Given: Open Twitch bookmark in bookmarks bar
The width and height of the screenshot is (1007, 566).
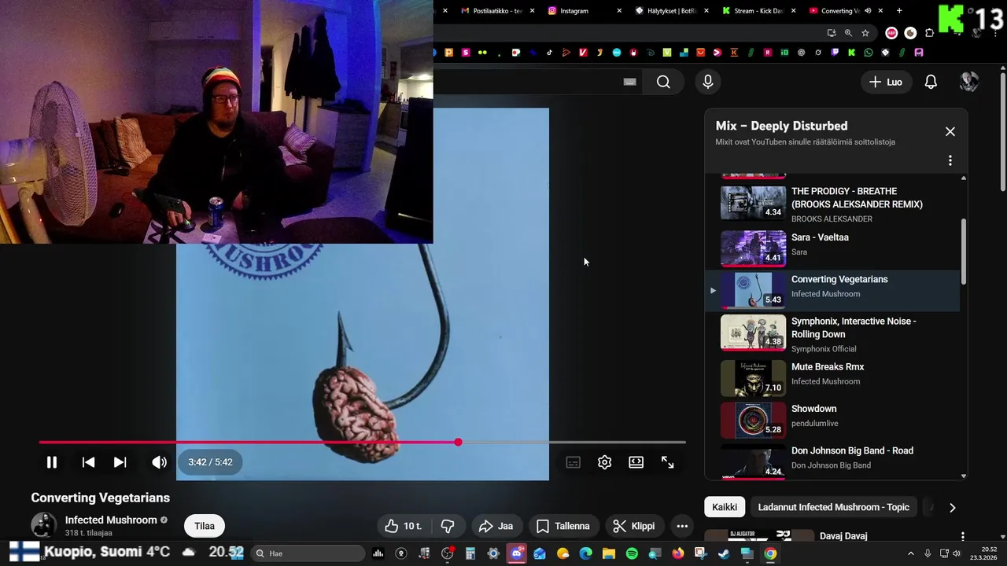Looking at the screenshot, I should point(835,53).
